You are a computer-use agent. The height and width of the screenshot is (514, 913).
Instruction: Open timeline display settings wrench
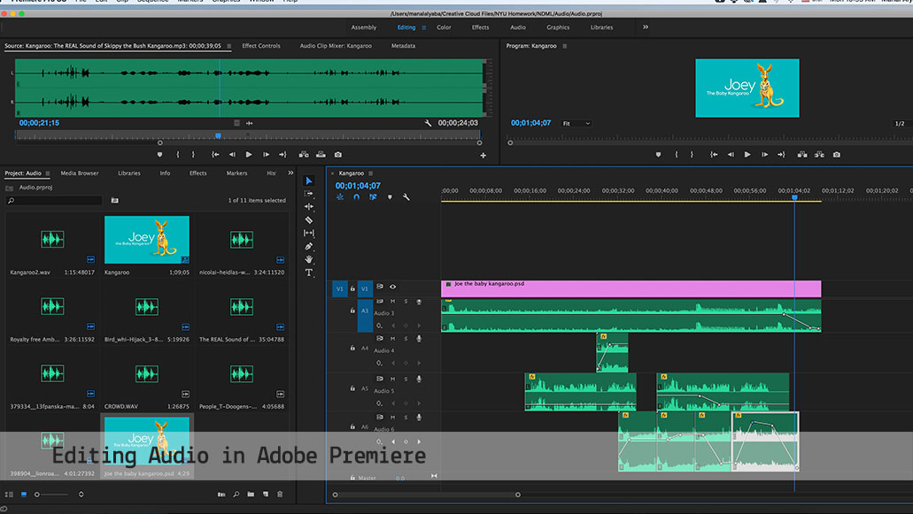(x=406, y=197)
